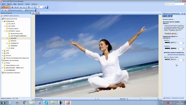This screenshot has height=105, width=186.
Task: Toggle the Ярлыки shortcuts pane button
Action: [x=6, y=7]
